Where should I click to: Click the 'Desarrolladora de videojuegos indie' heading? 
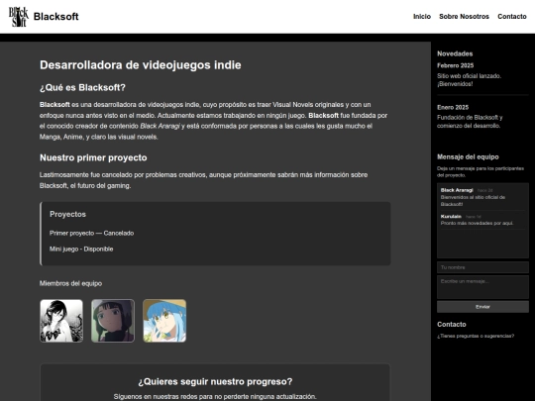click(141, 64)
